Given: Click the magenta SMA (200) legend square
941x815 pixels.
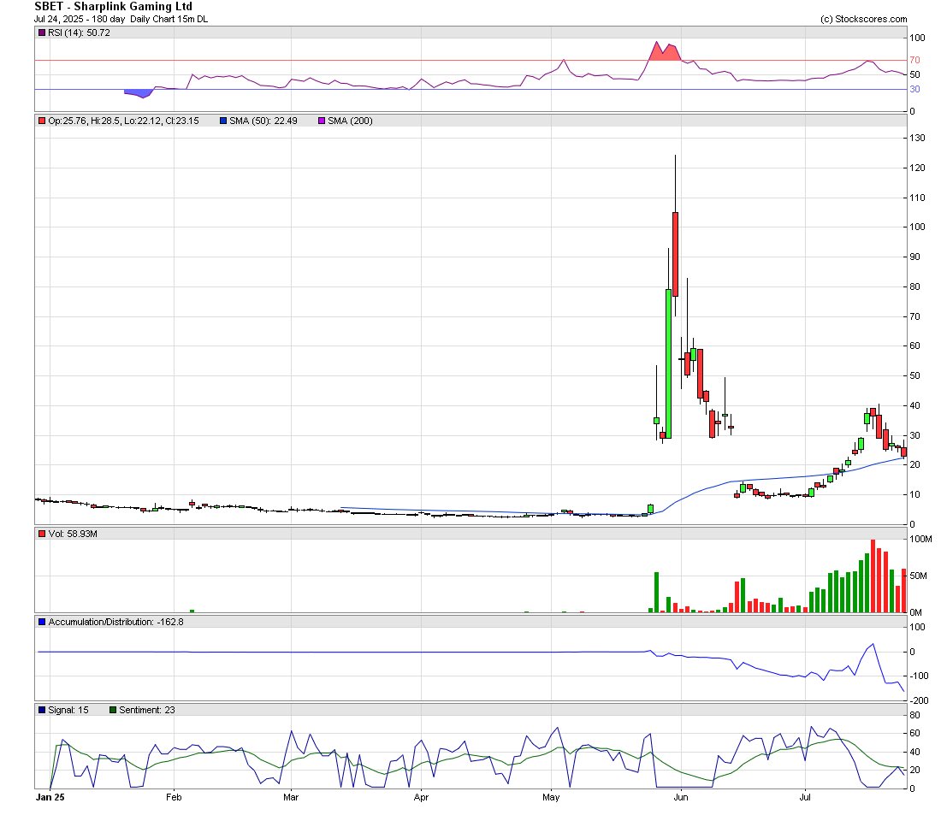Looking at the screenshot, I should 322,121.
